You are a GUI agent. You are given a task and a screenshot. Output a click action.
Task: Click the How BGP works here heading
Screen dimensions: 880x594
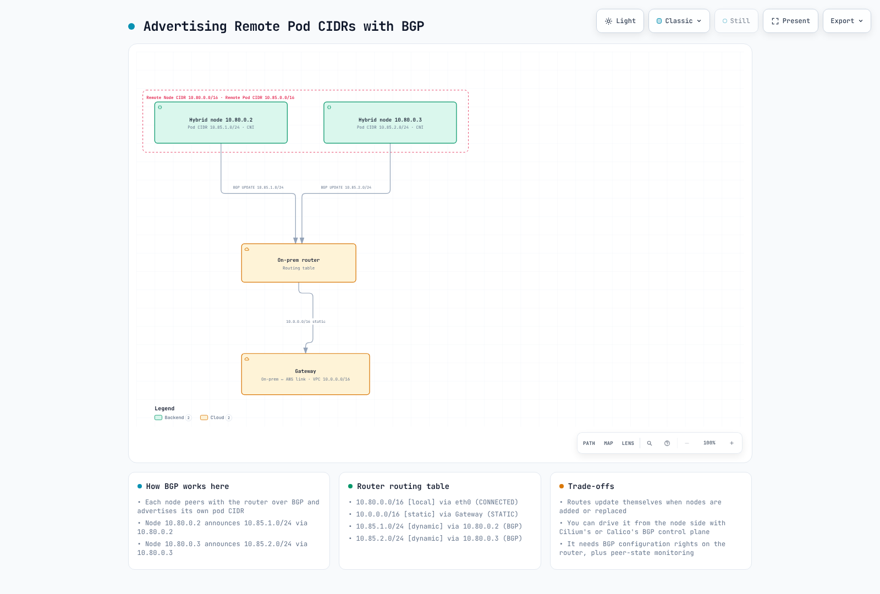(188, 486)
